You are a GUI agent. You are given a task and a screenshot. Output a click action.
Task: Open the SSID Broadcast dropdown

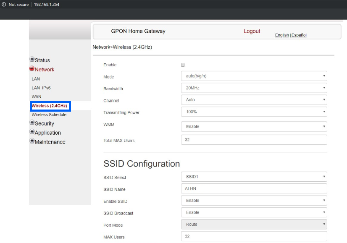pyautogui.click(x=254, y=212)
